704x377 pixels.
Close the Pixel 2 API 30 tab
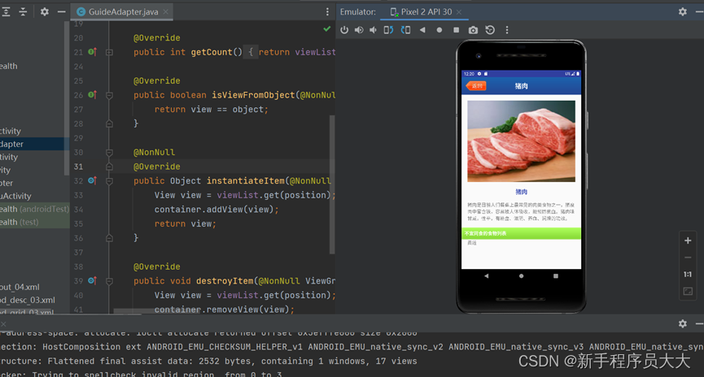pyautogui.click(x=458, y=12)
